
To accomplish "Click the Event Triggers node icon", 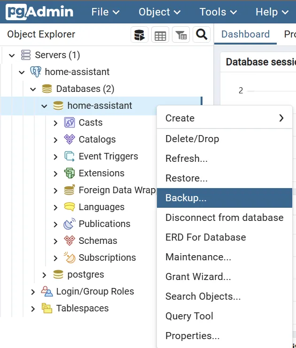I will pos(70,156).
